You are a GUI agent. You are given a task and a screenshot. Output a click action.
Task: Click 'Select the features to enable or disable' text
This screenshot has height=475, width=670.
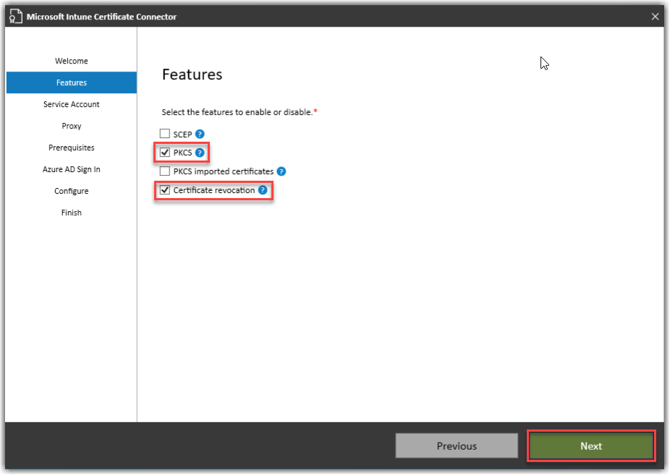coord(237,112)
